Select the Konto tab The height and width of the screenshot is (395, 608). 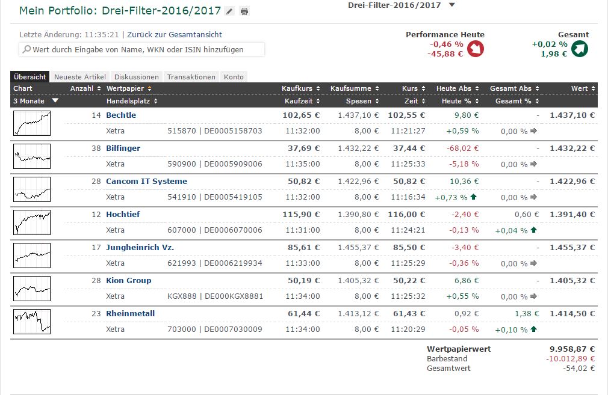[234, 77]
